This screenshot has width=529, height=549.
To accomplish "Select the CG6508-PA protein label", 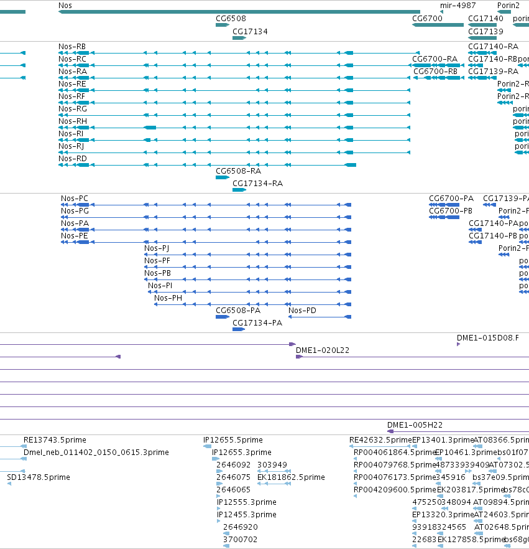I will (238, 311).
